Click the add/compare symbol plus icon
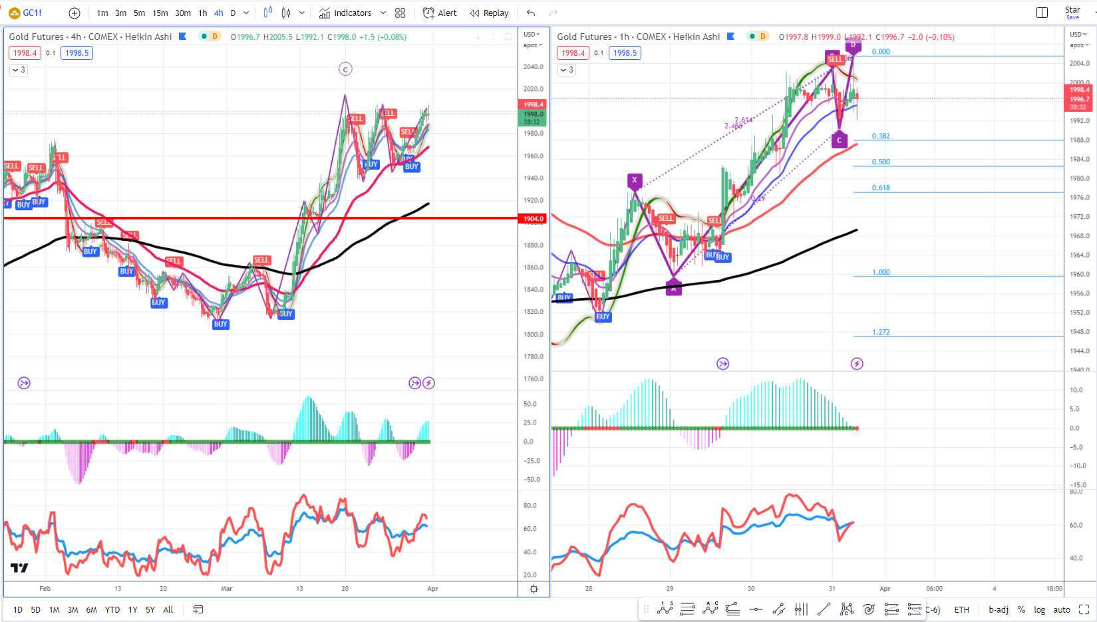Screen dimensions: 1097x622 pyautogui.click(x=75, y=13)
